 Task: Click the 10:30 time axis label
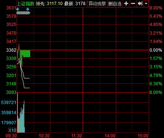tap(44, 136)
